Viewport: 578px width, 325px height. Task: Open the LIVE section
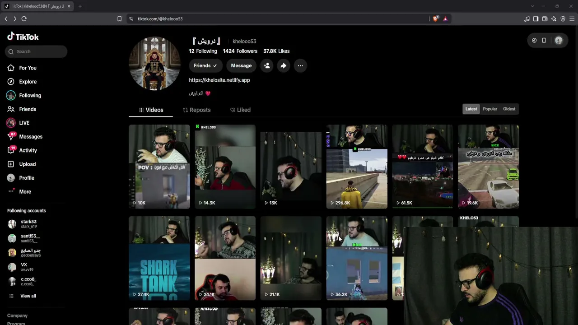24,123
